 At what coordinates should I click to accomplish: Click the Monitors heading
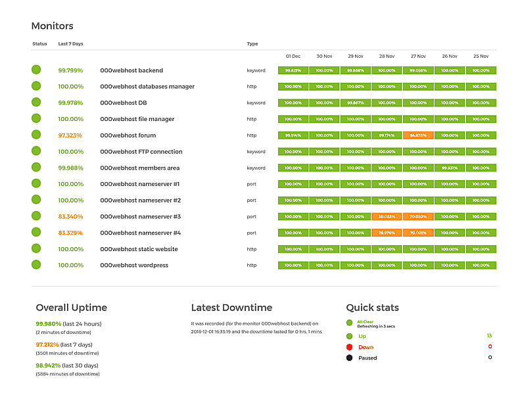pos(53,26)
